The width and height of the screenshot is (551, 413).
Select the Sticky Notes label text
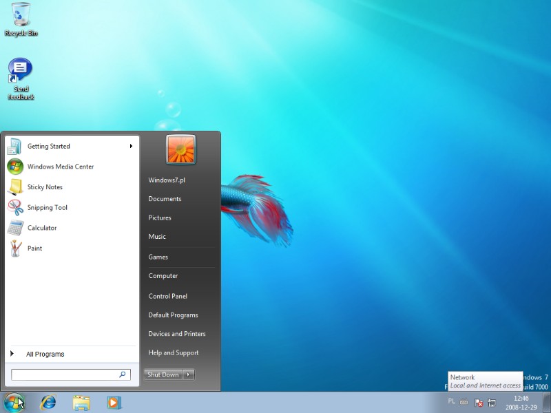(45, 187)
